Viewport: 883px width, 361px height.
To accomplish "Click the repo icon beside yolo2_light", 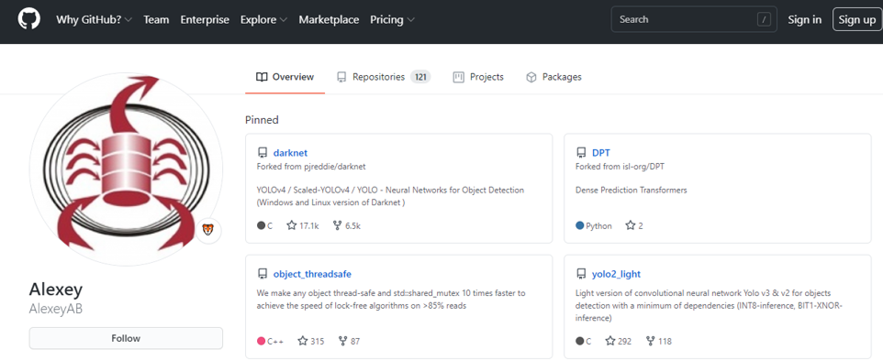I will (x=581, y=274).
